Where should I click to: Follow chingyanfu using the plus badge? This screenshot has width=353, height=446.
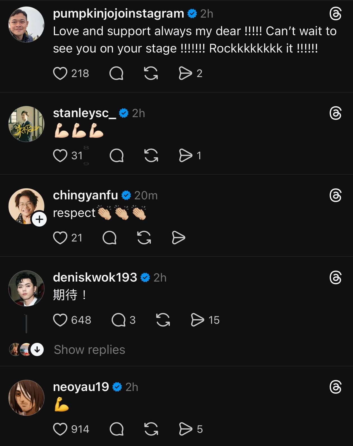pos(39,219)
